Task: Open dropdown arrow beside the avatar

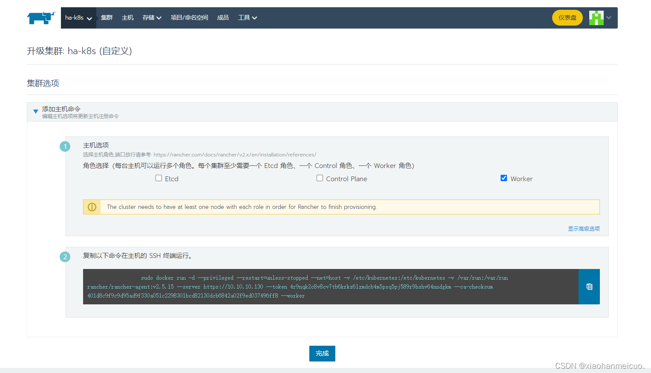Action: 609,18
